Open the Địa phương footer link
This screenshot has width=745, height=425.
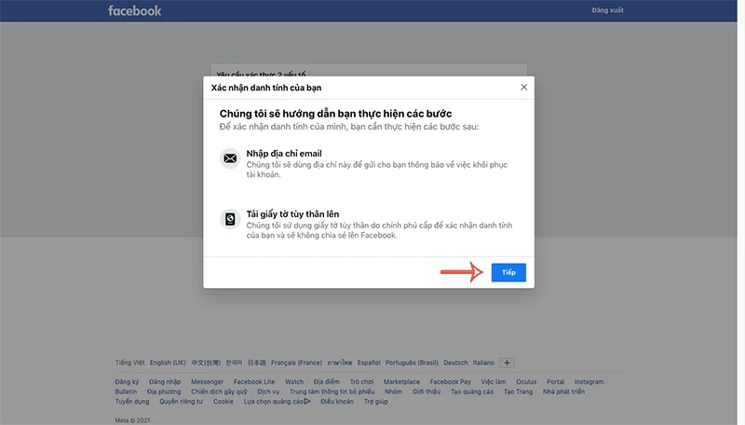coord(164,391)
